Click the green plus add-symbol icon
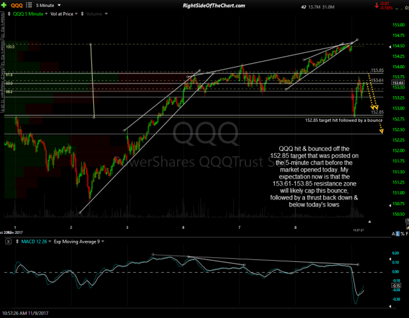Image resolution: width=409 pixels, height=318 pixels. 4,5
